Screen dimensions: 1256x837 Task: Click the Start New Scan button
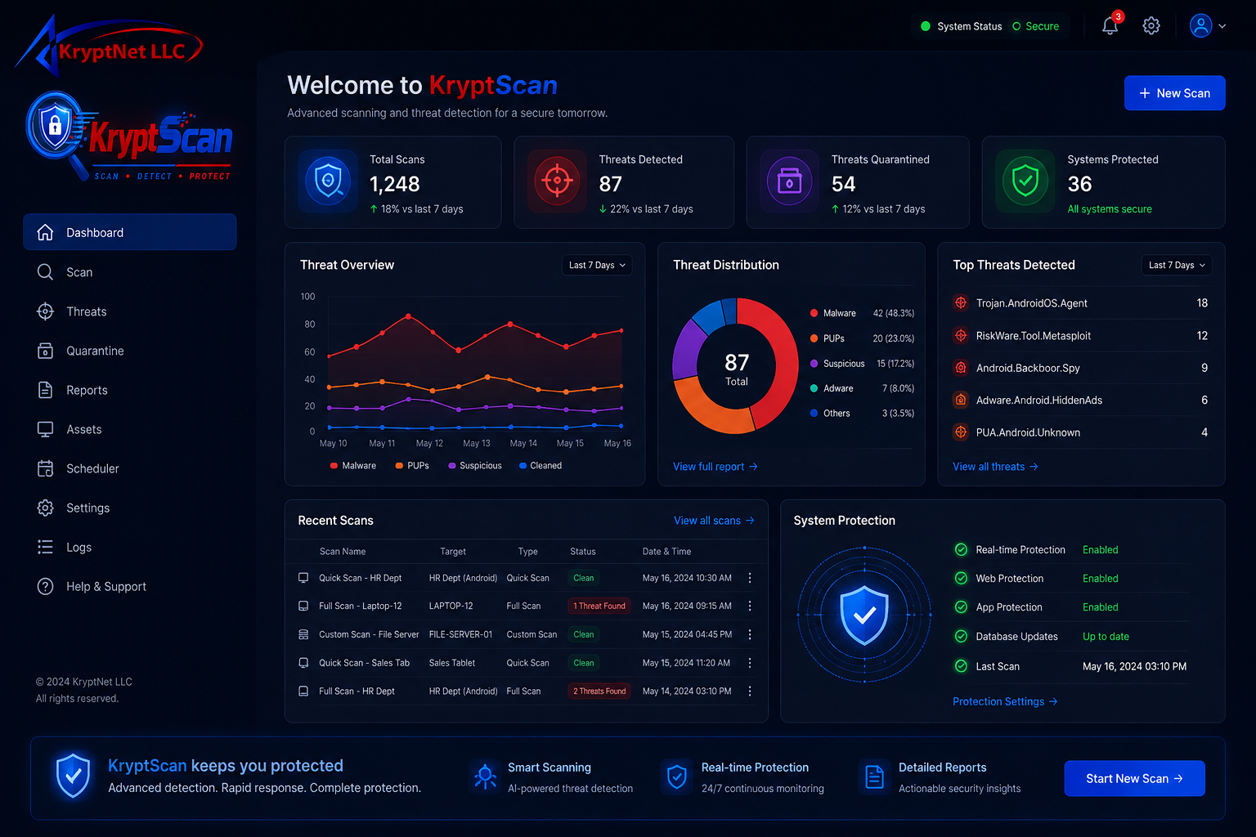tap(1134, 778)
